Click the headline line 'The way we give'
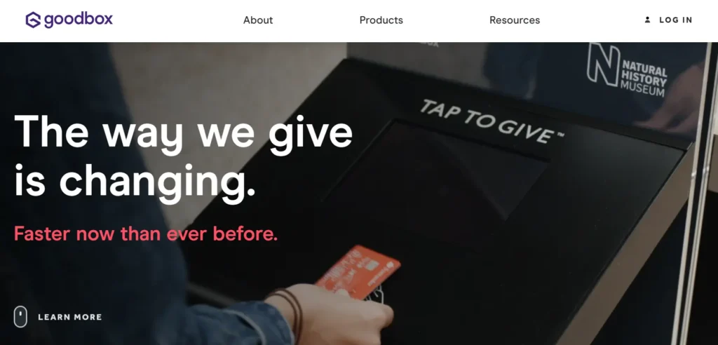Viewport: 718px width, 345px height. tap(184, 133)
